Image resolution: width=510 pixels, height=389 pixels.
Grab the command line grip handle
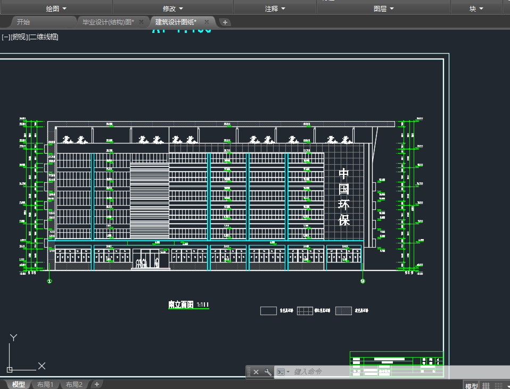coord(249,372)
